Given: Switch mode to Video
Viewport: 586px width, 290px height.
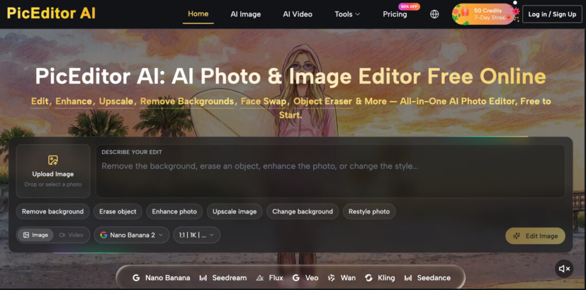Looking at the screenshot, I should coord(72,235).
